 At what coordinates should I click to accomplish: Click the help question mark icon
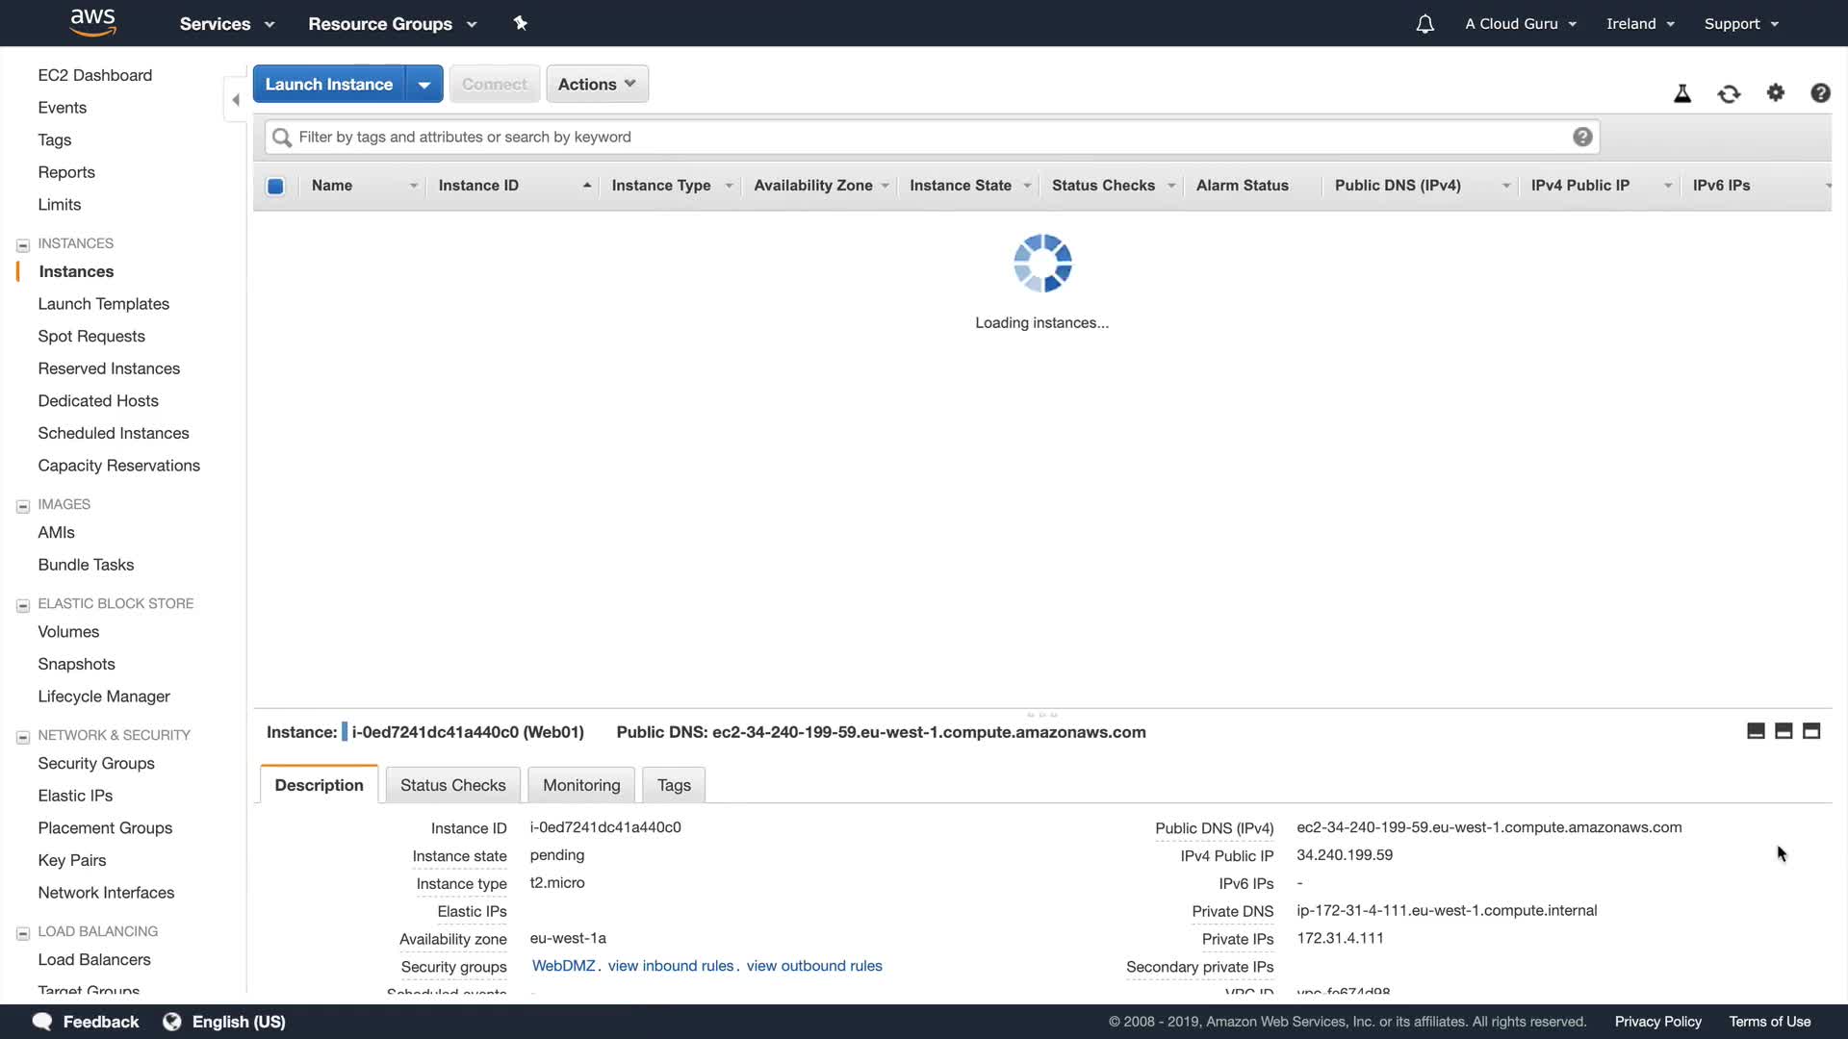coord(1820,92)
